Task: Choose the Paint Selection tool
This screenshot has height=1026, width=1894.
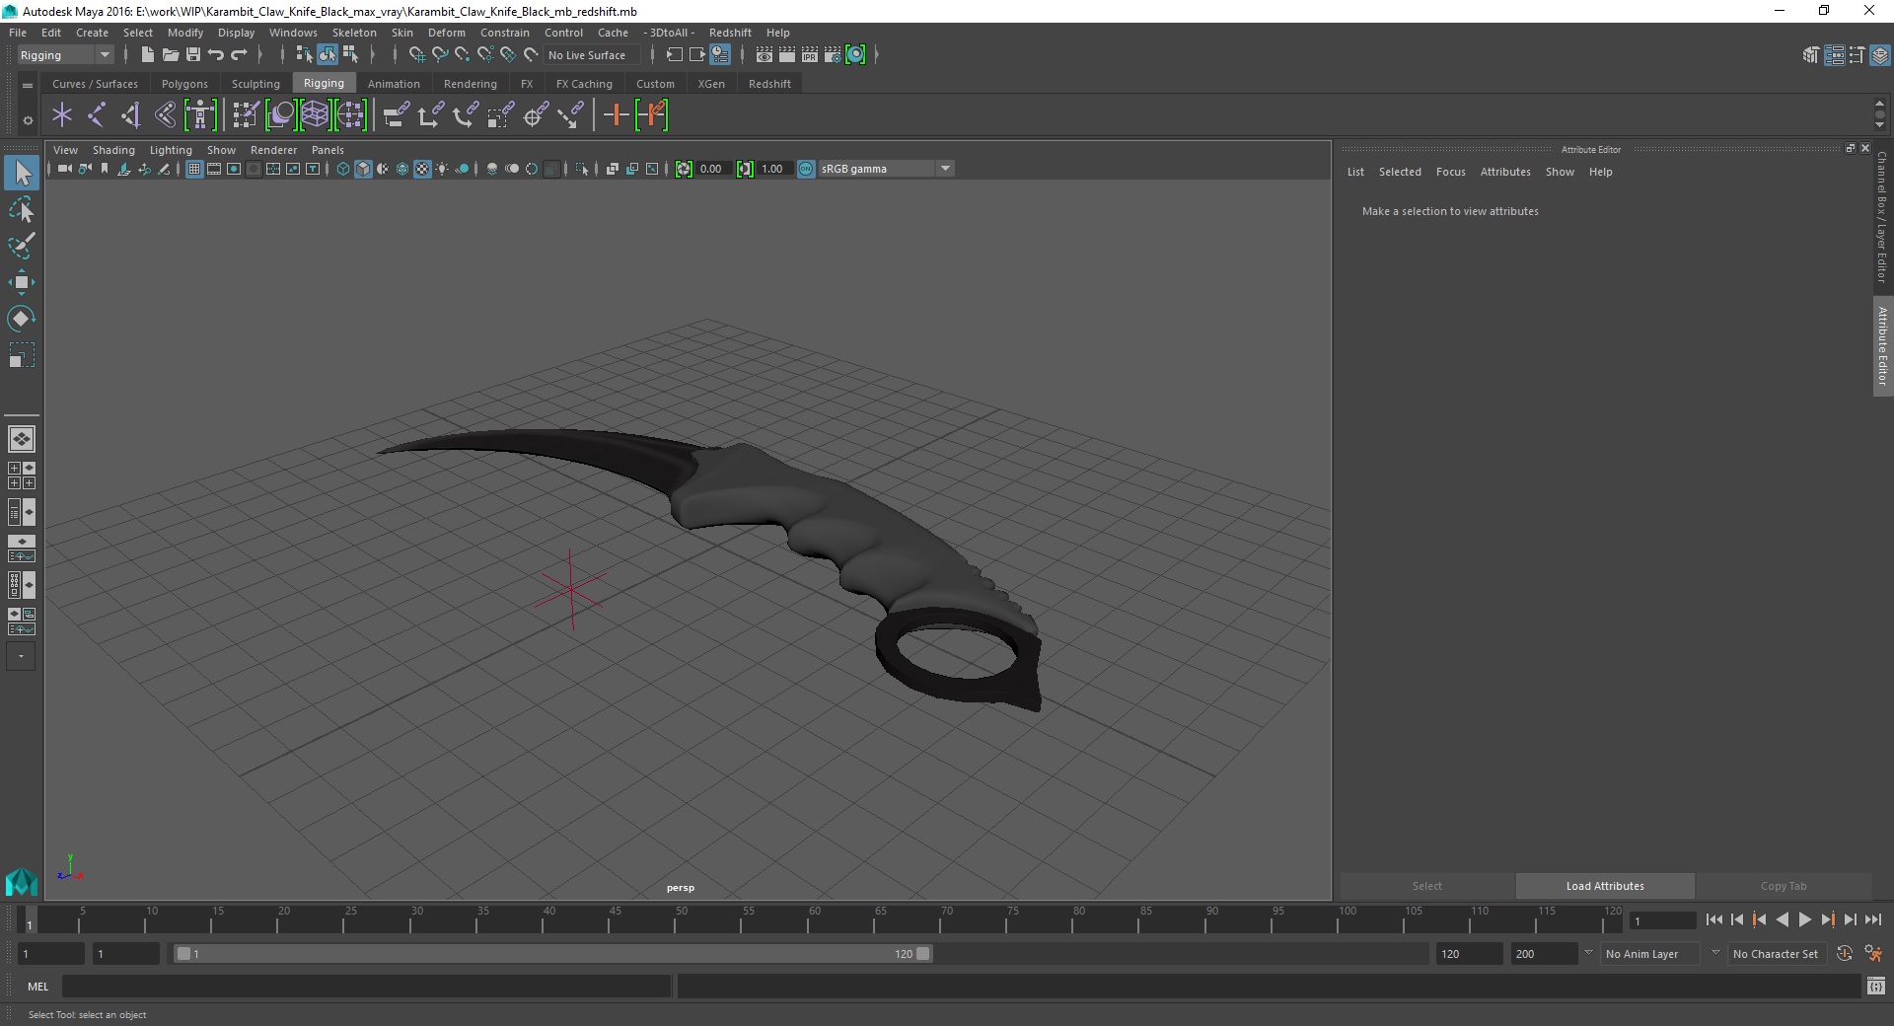Action: click(x=22, y=246)
